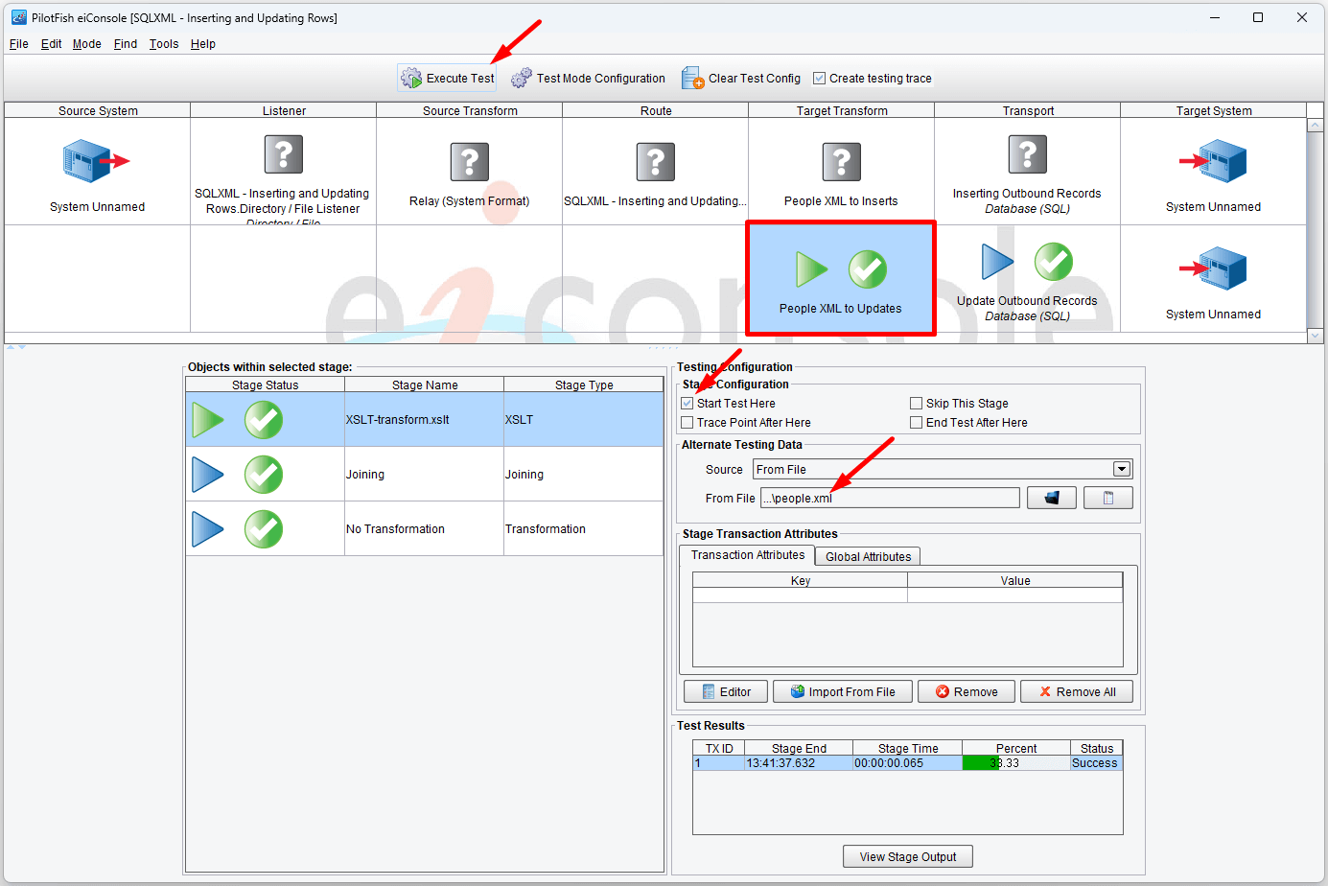Toggle Start Test Here checkbox

[x=687, y=404]
